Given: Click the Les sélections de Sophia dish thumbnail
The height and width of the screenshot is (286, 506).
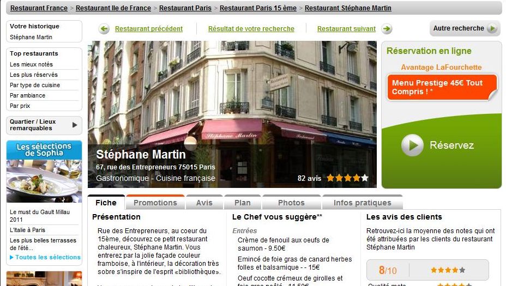Looking at the screenshot, I should 44,181.
